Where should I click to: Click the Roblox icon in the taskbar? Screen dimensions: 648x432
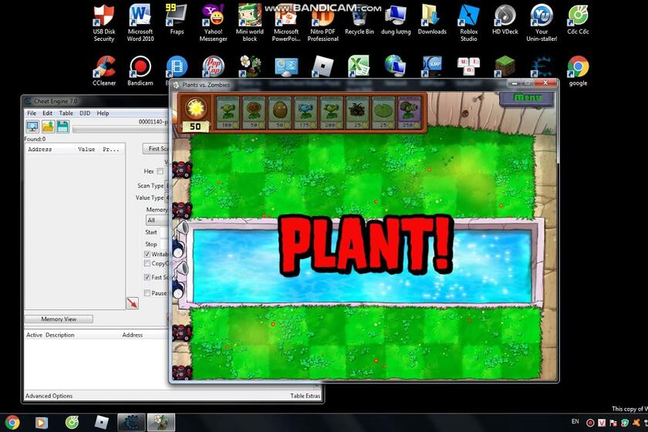(101, 423)
